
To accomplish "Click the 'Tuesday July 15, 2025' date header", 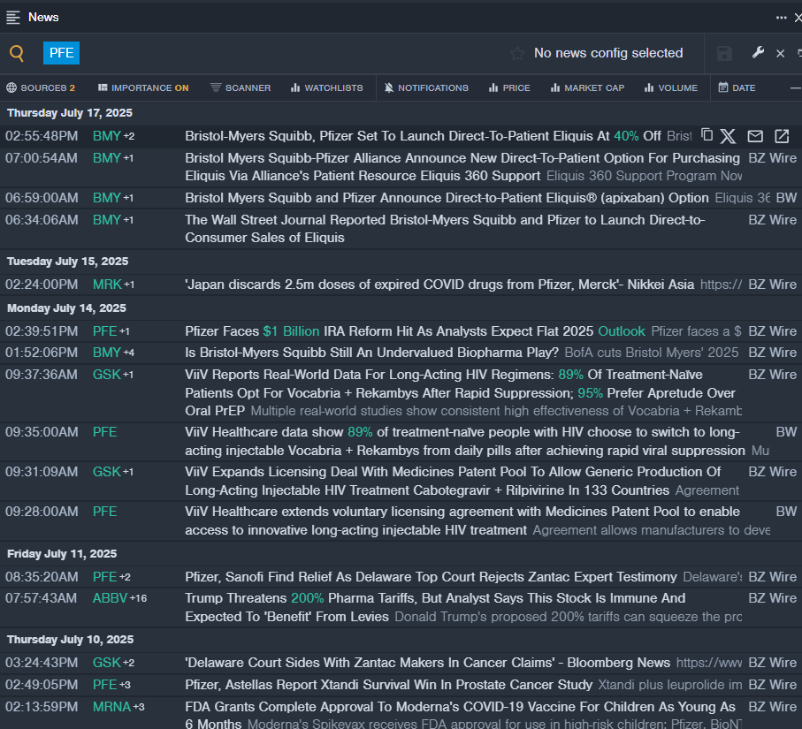I will 67,262.
